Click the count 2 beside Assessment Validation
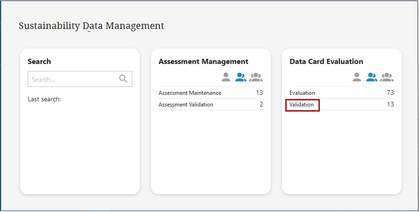 coord(261,105)
